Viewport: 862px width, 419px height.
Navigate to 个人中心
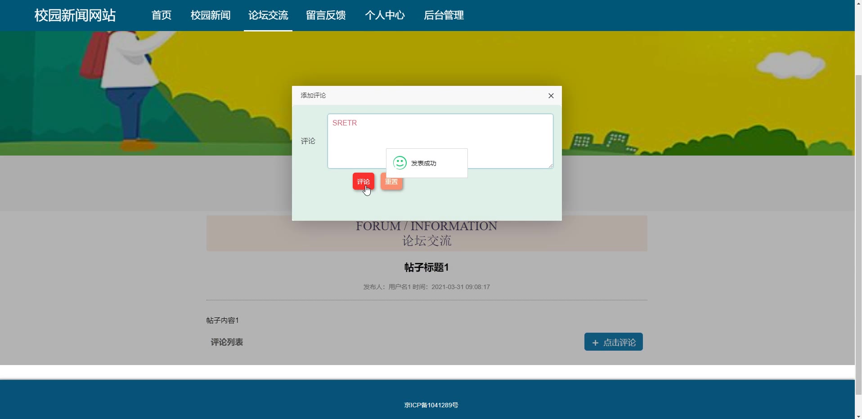pos(385,15)
